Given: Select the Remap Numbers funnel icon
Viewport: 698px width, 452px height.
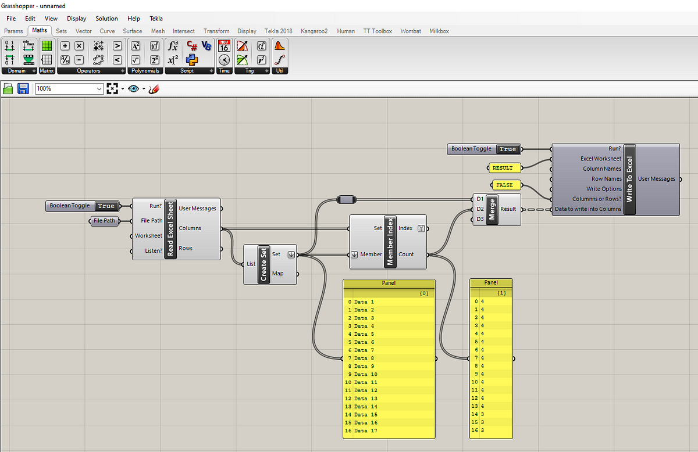Looking at the screenshot, I should pyautogui.click(x=28, y=59).
